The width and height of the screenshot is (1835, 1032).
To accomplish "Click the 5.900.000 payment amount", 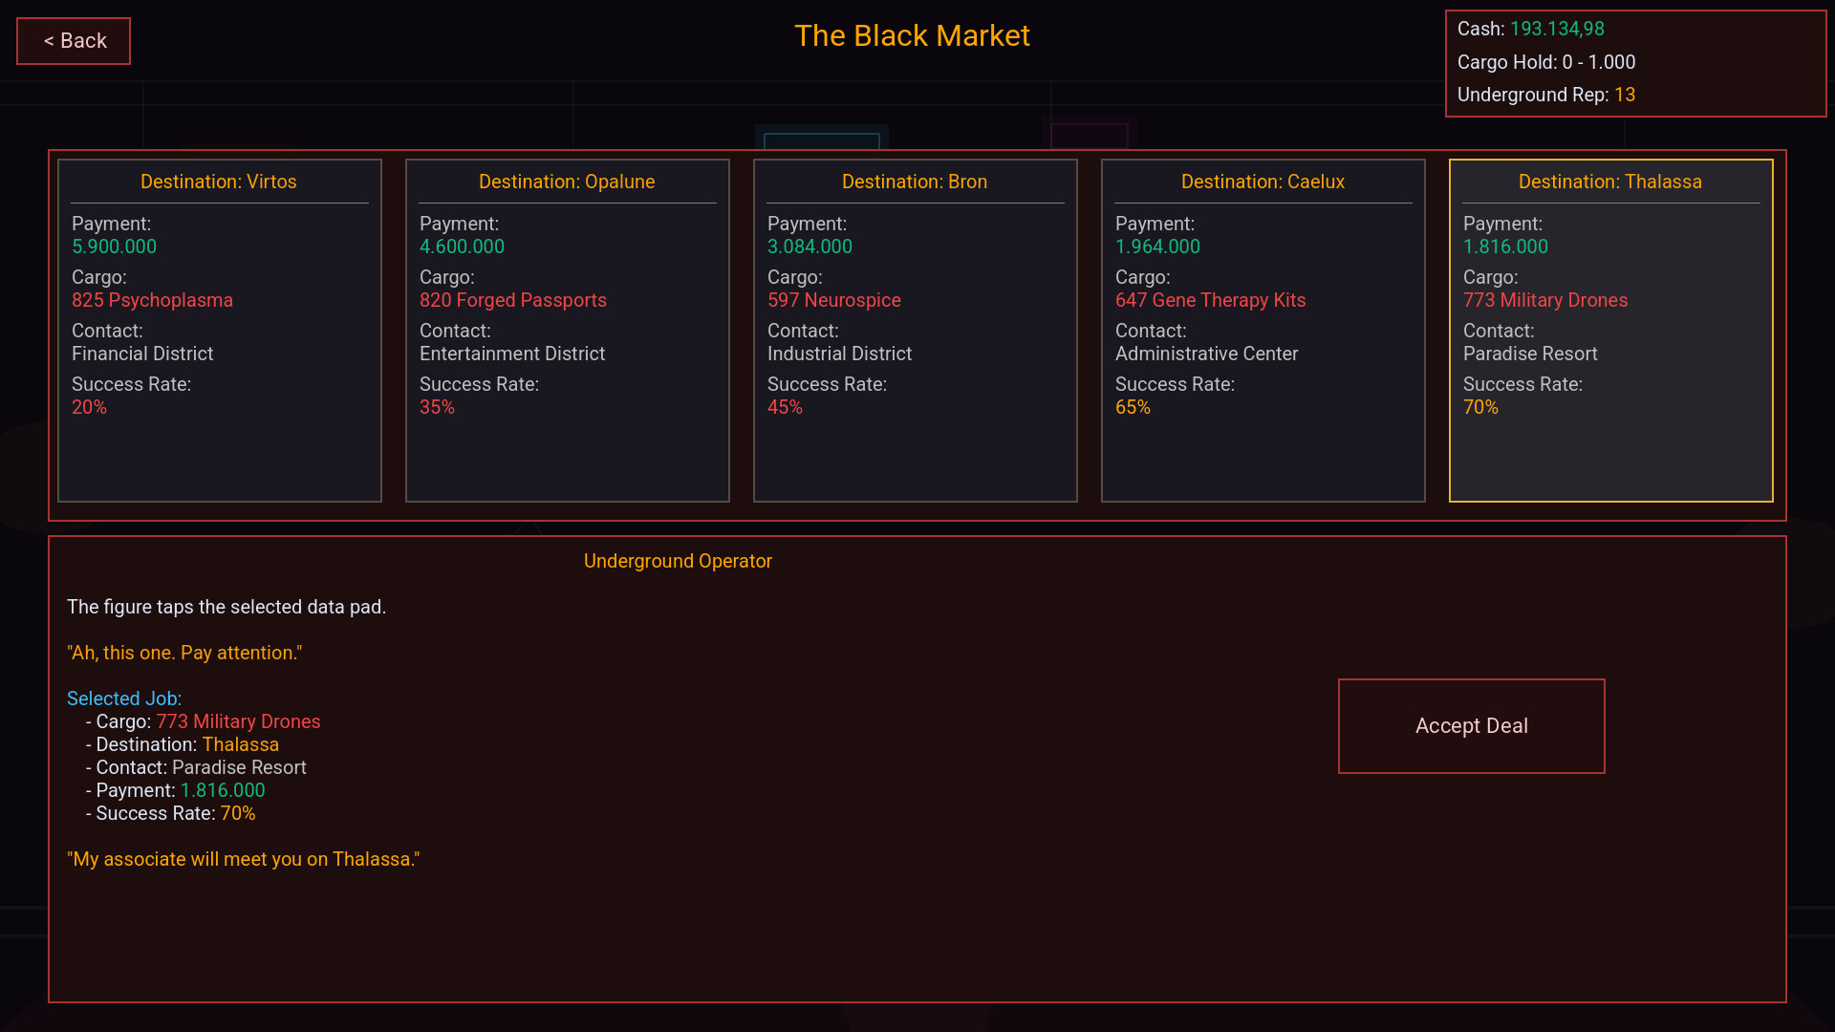I will point(114,247).
